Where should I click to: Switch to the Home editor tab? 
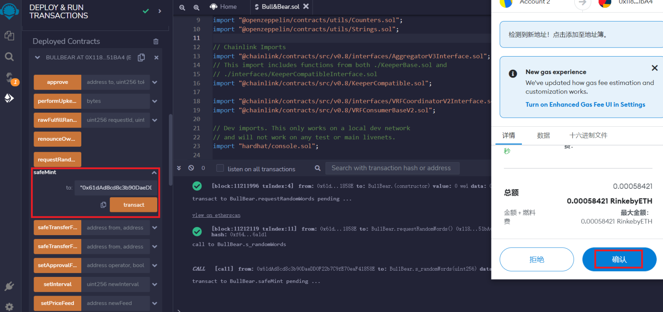click(224, 7)
